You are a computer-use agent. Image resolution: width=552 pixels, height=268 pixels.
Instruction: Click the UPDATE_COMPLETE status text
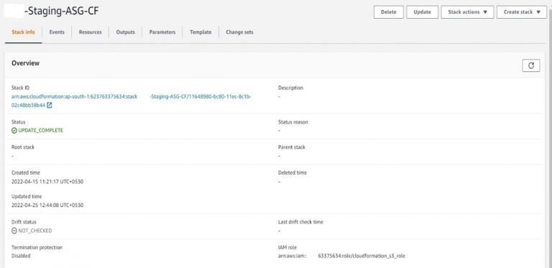point(41,131)
